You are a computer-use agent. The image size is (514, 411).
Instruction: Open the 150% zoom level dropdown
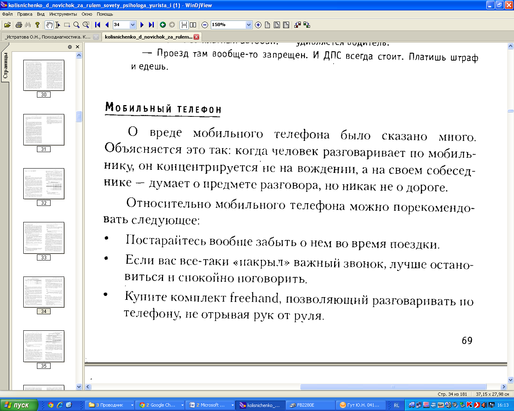249,25
